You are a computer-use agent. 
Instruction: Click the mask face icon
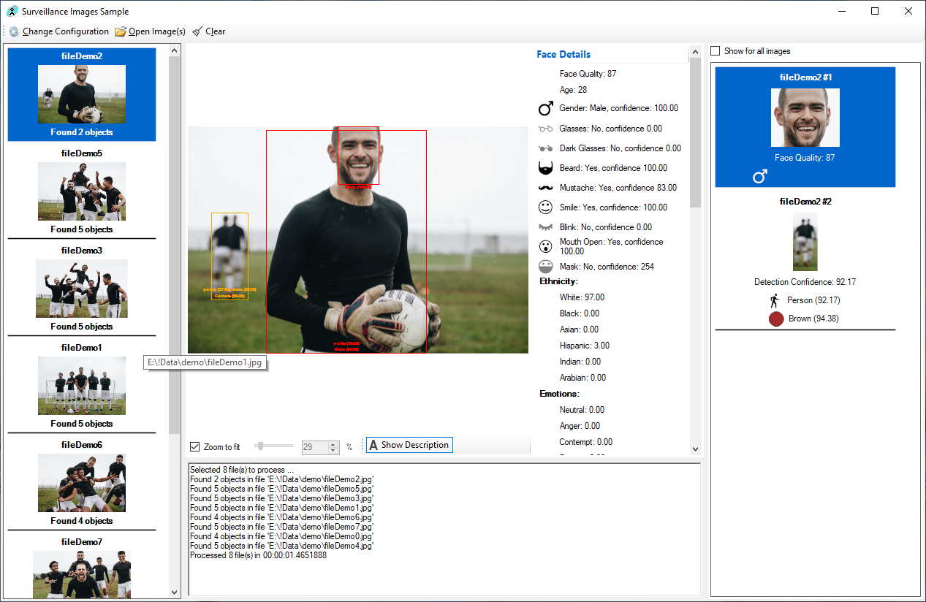(x=545, y=267)
